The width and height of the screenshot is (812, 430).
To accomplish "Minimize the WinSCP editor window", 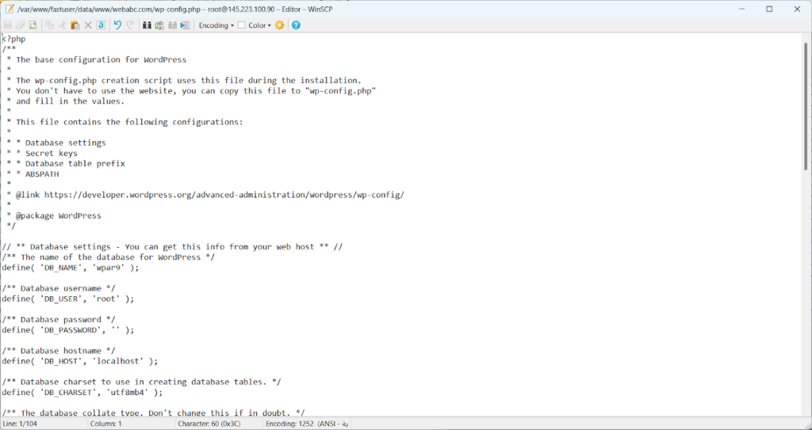I will pos(741,9).
